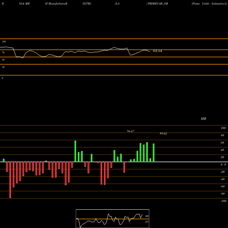Open the mini RSI chart thumbnail
Screen dimensions: 228x228
coord(113,218)
